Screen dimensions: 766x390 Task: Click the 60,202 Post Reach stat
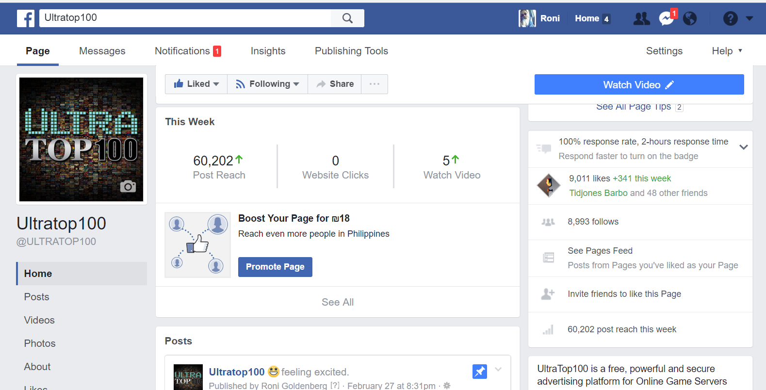coord(219,166)
